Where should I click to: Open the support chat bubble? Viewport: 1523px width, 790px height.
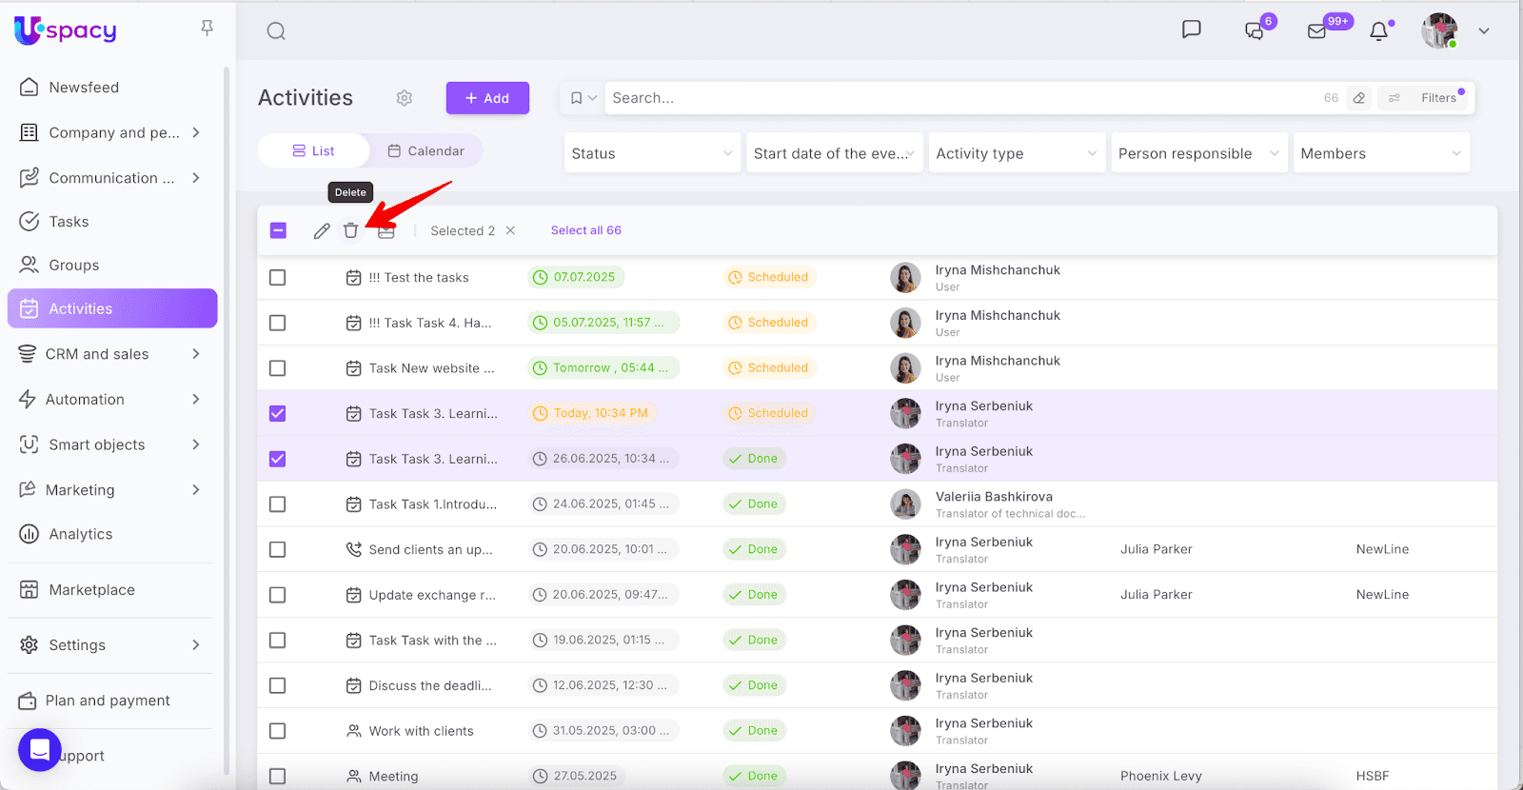[x=40, y=750]
